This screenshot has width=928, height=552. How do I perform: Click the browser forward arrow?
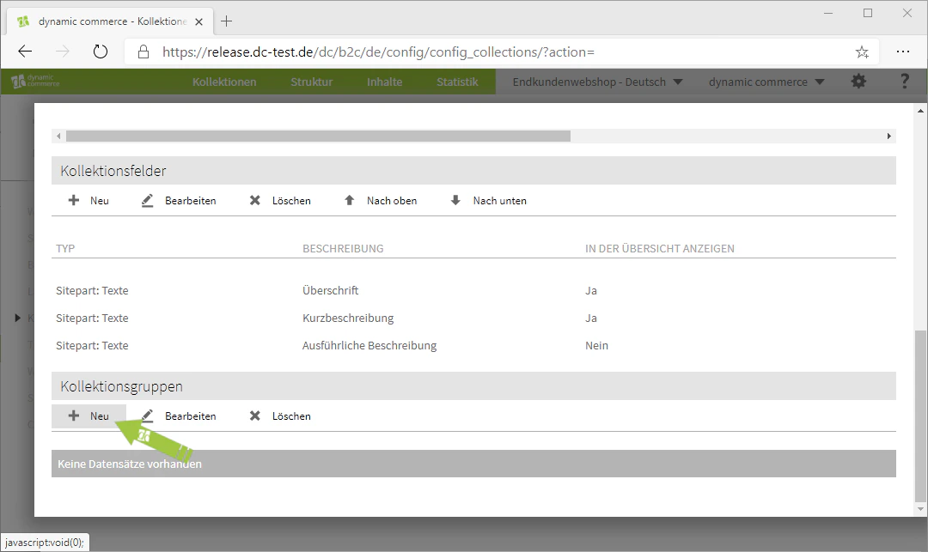coord(62,52)
